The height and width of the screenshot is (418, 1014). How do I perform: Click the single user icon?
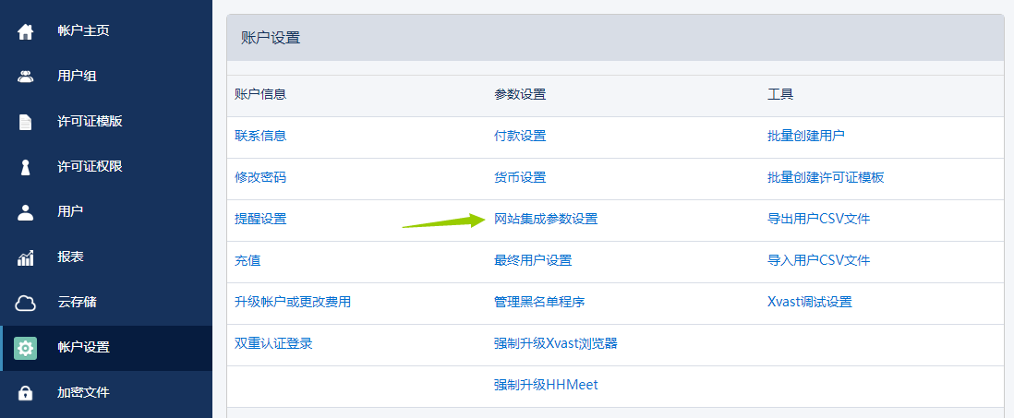26,212
